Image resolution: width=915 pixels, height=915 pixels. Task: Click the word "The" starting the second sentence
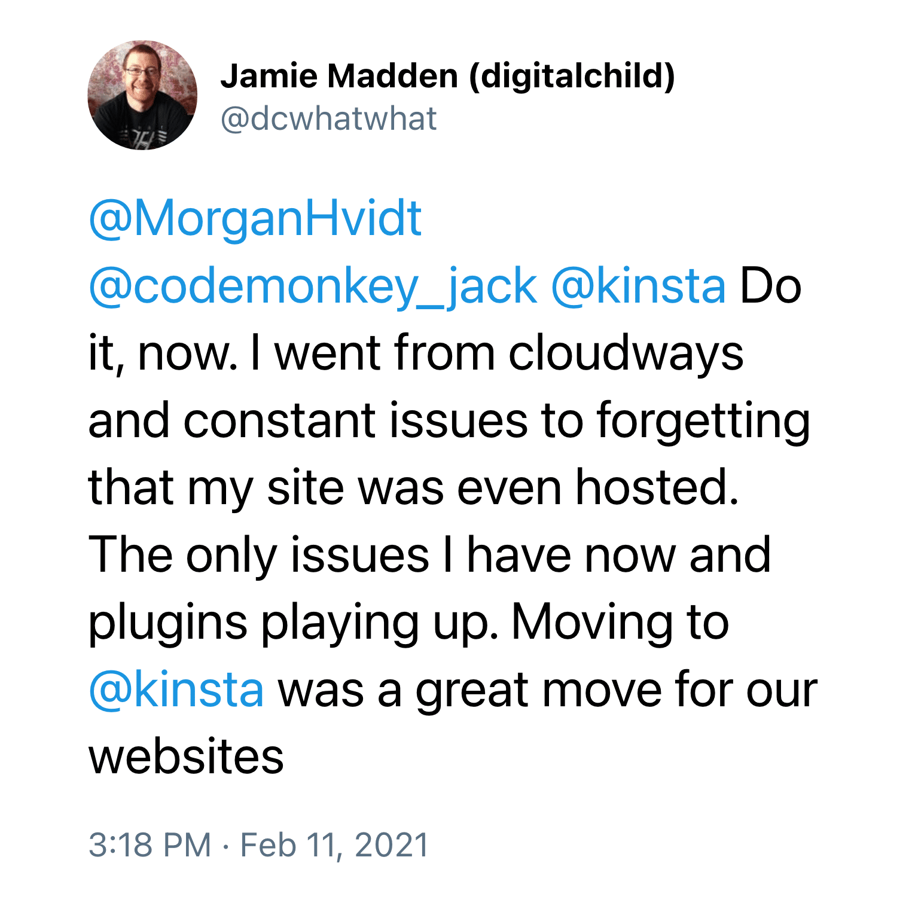130,556
